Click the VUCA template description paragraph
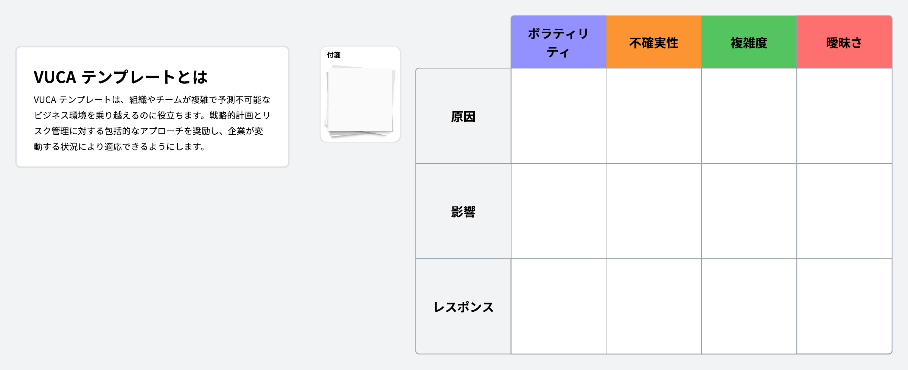908x370 pixels. click(x=152, y=123)
